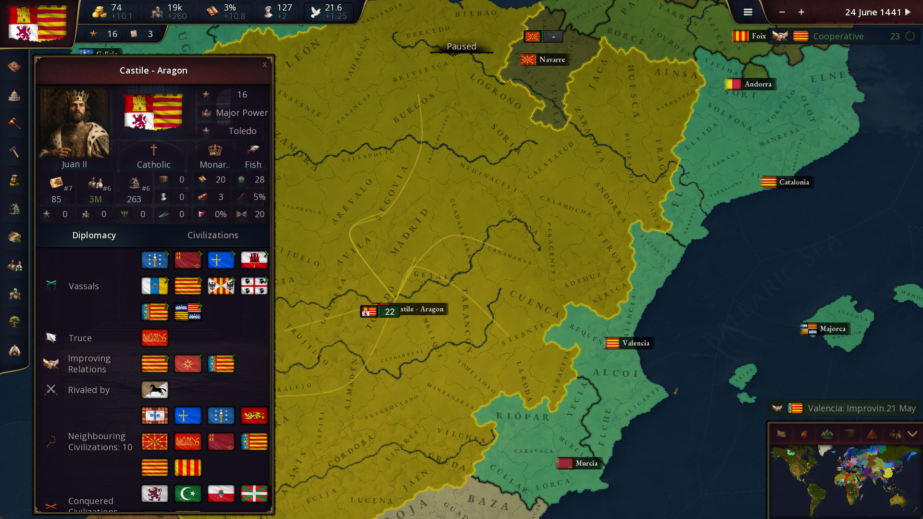Select the fire map mode icon

pos(804,434)
